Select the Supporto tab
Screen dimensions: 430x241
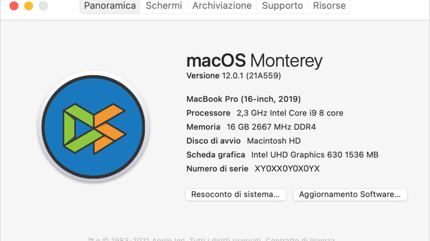[x=282, y=6]
